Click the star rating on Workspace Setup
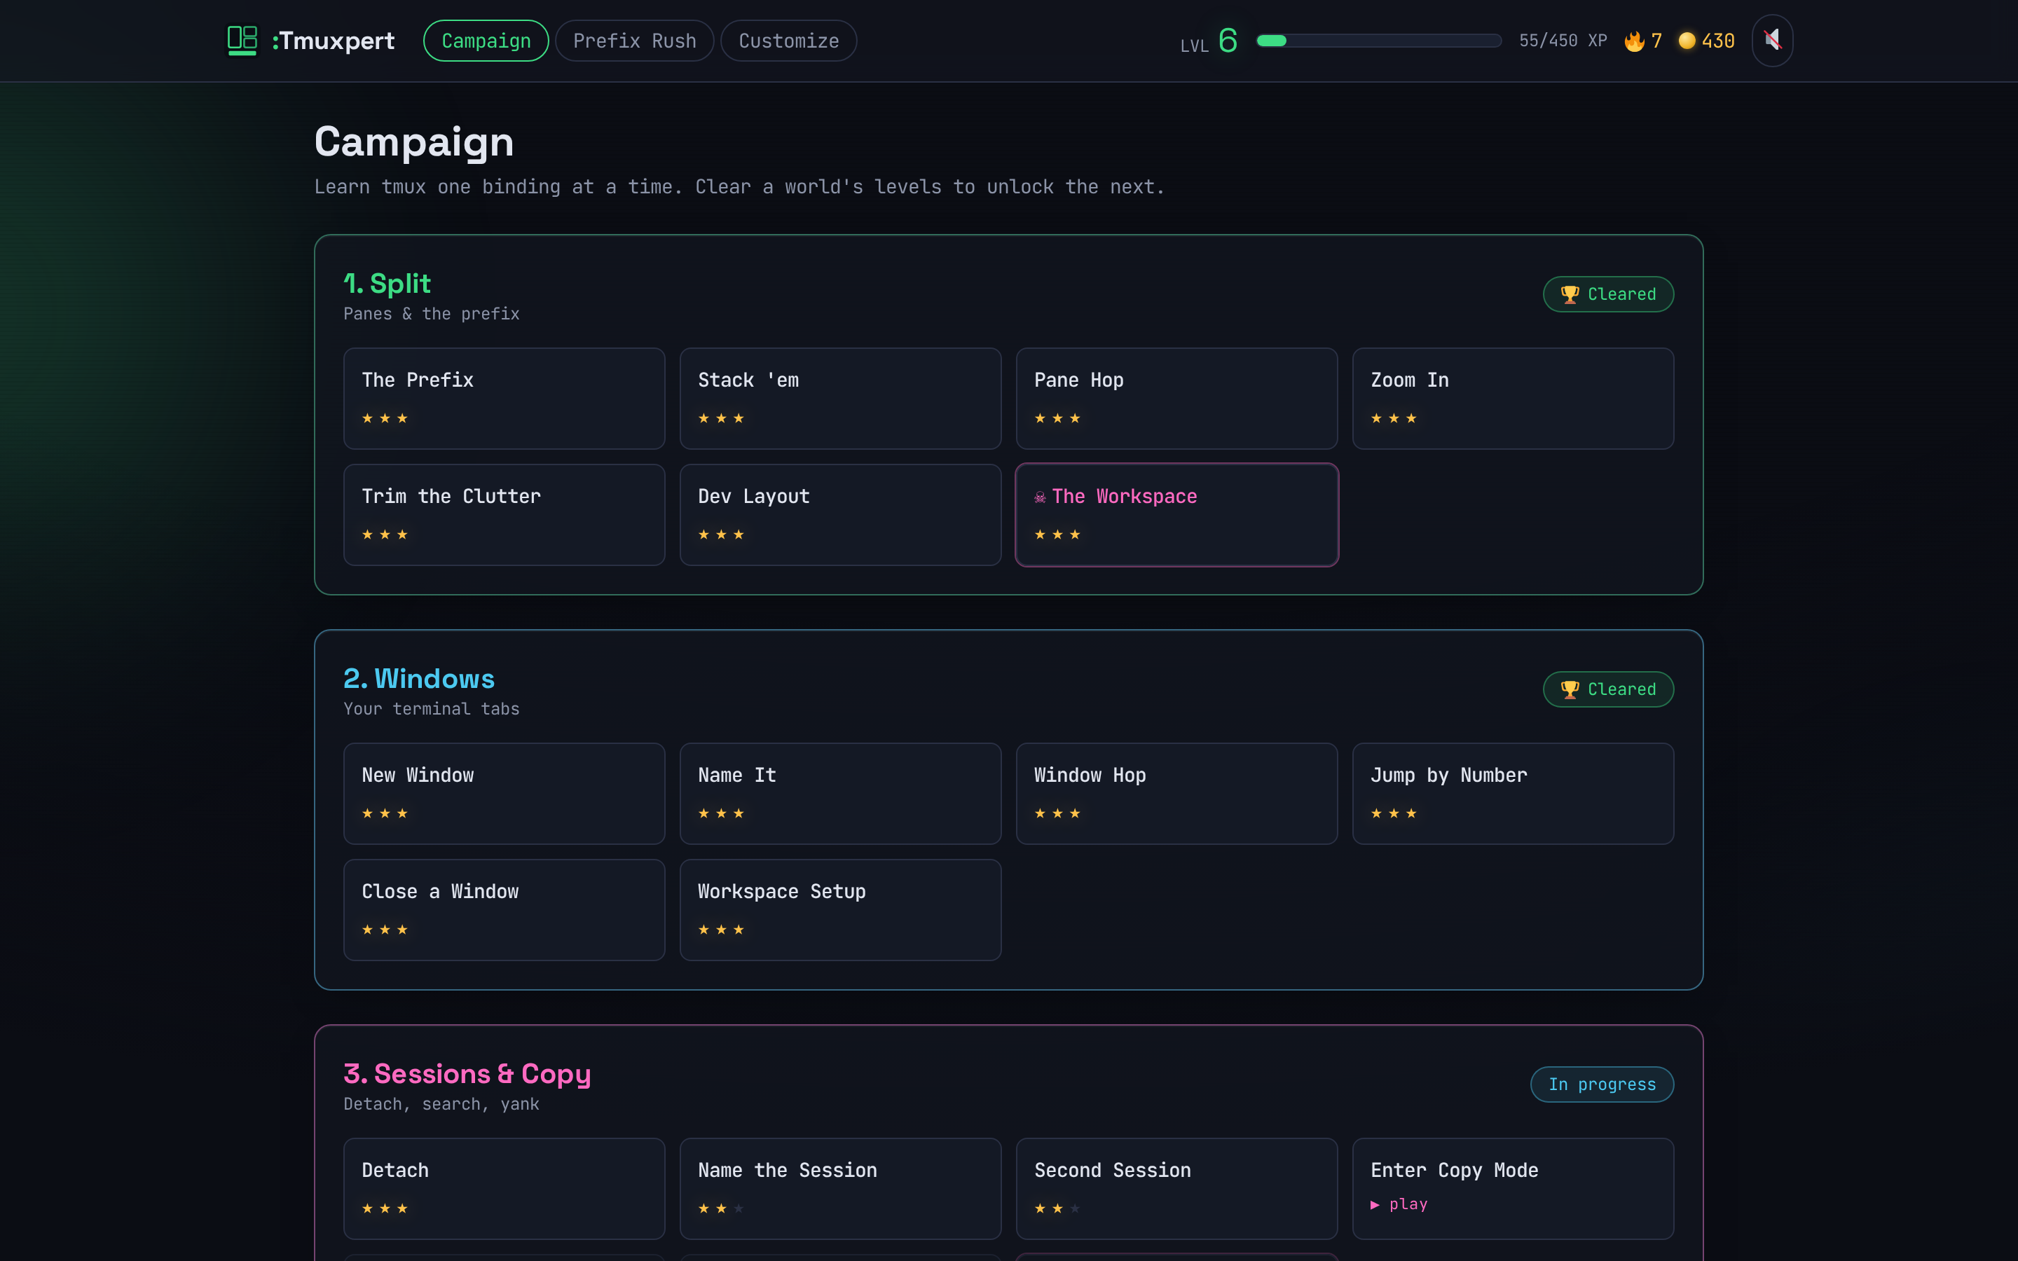 click(x=720, y=929)
